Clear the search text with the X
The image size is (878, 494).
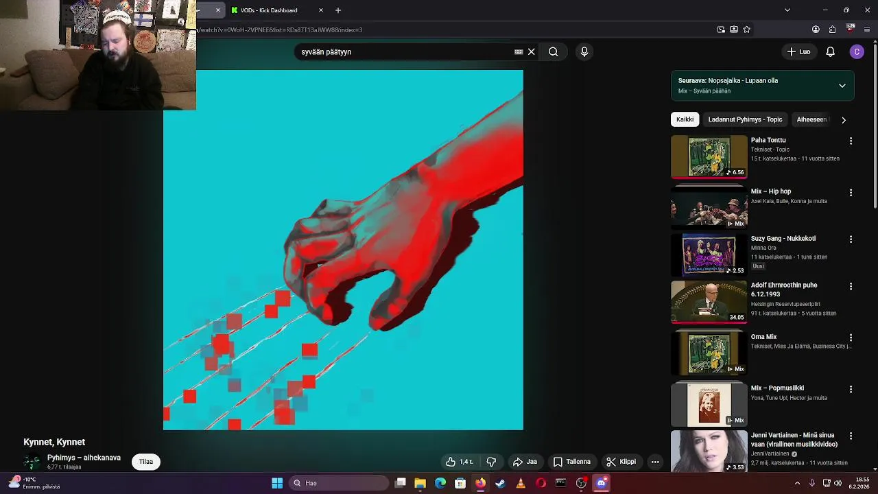tap(531, 51)
